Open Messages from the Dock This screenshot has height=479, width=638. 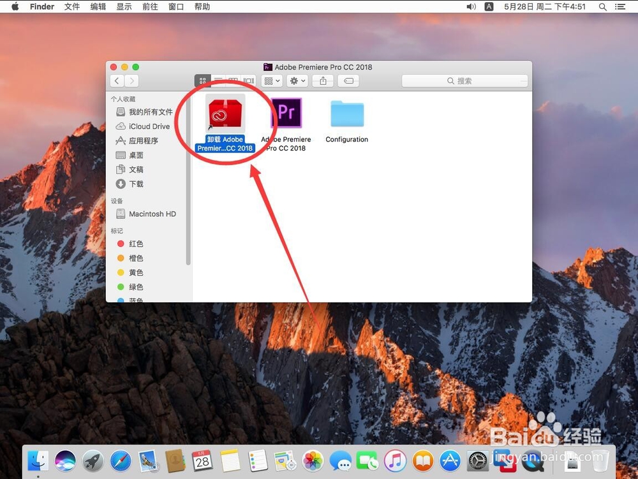(x=340, y=461)
